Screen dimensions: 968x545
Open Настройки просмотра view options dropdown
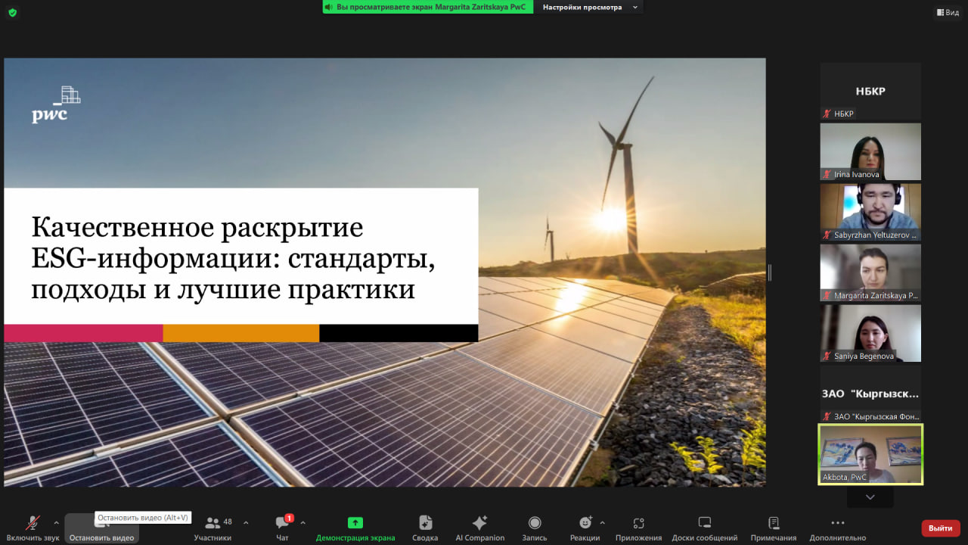(590, 7)
